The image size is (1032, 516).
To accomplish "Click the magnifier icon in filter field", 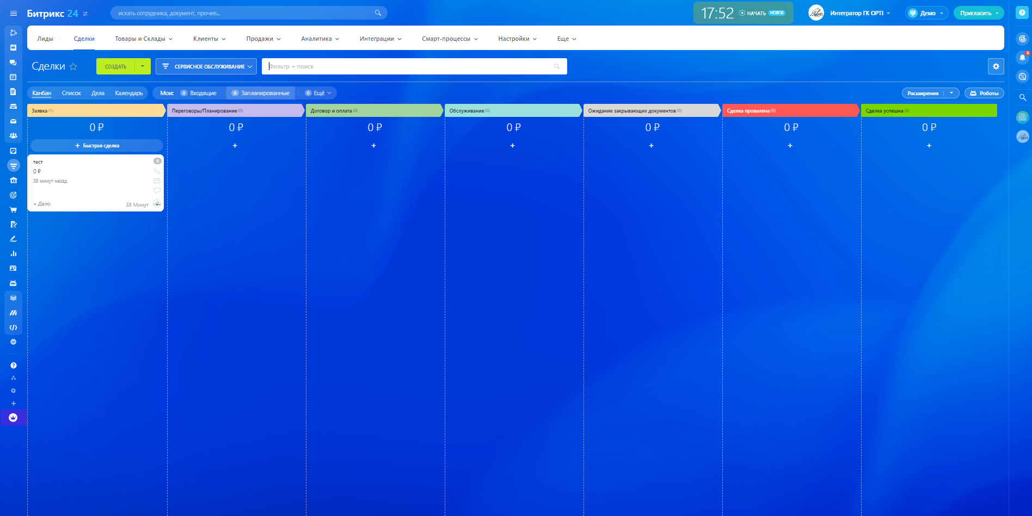I will (x=557, y=66).
